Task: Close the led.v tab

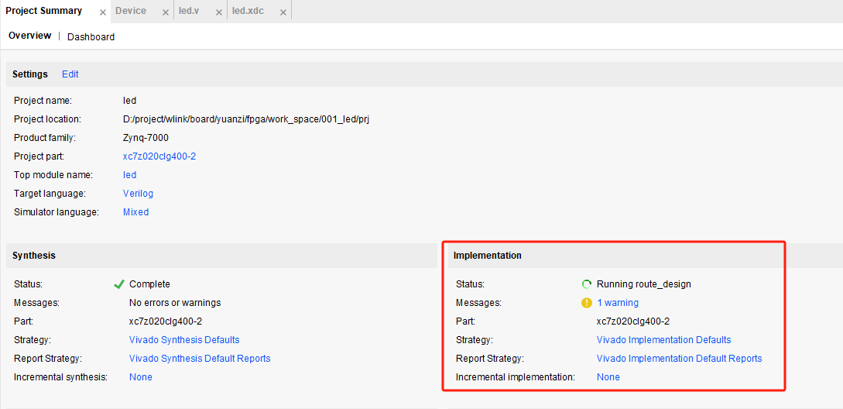Action: (218, 12)
